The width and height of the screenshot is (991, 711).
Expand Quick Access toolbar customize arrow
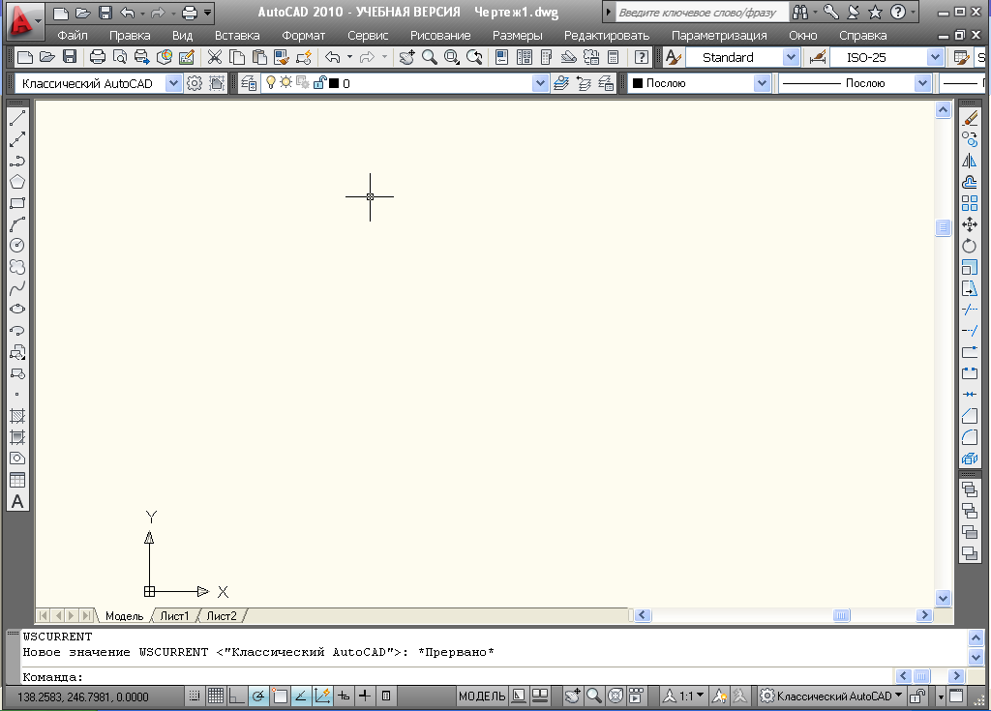point(207,12)
